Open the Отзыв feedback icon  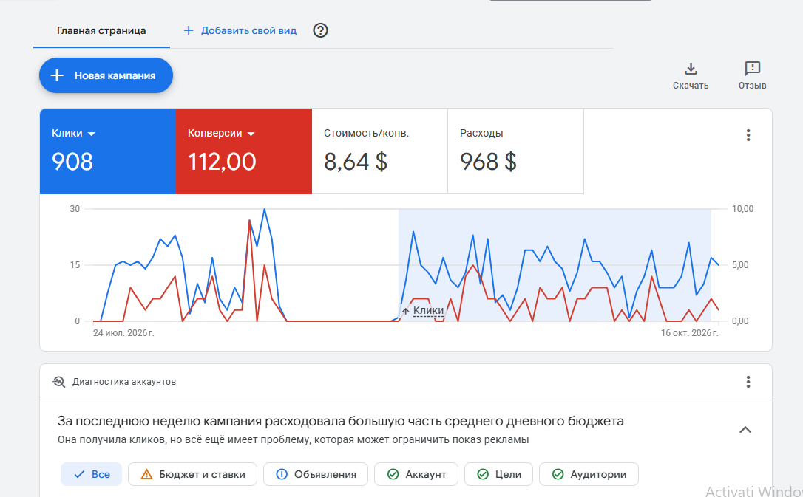click(752, 69)
